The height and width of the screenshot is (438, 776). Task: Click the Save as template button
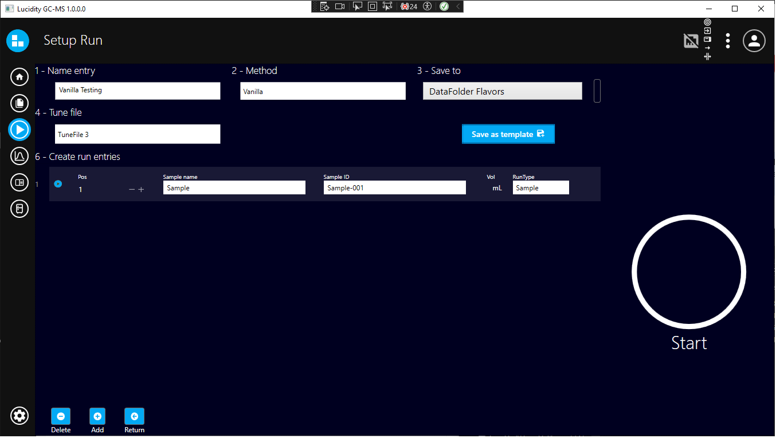508,134
